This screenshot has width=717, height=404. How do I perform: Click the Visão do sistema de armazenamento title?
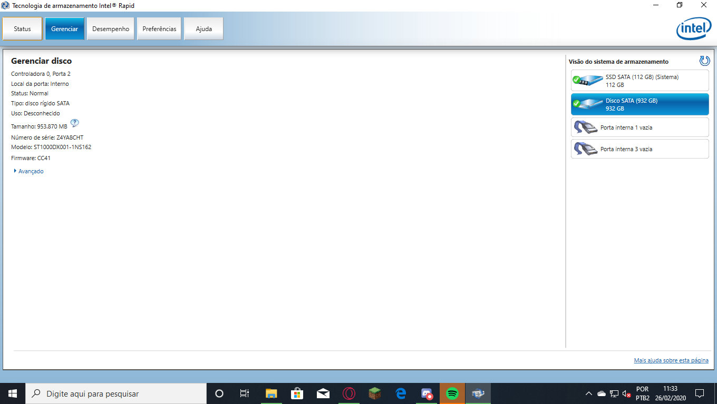tap(618, 62)
